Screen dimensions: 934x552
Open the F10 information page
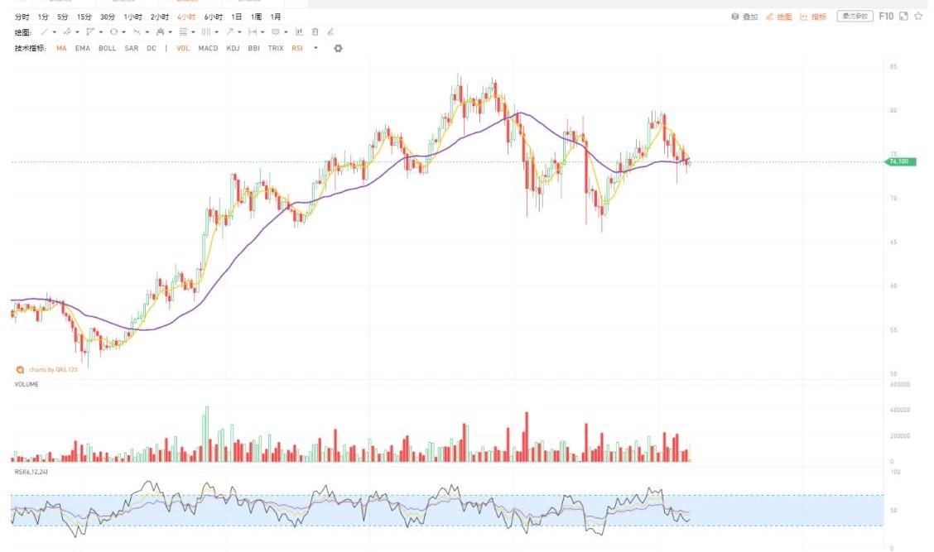[886, 17]
